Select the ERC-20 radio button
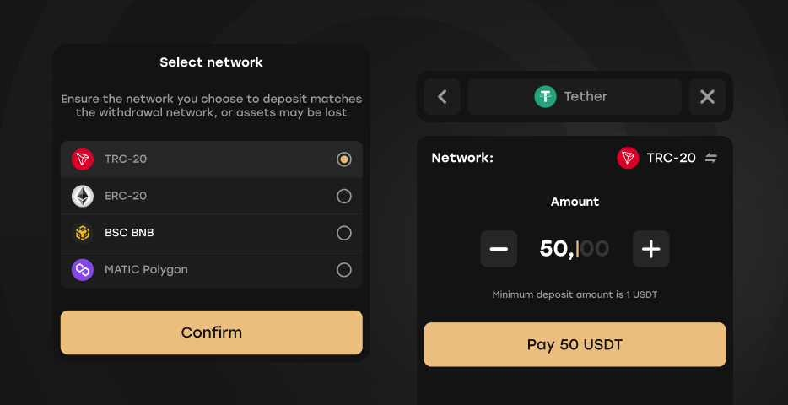The height and width of the screenshot is (405, 788). [344, 196]
